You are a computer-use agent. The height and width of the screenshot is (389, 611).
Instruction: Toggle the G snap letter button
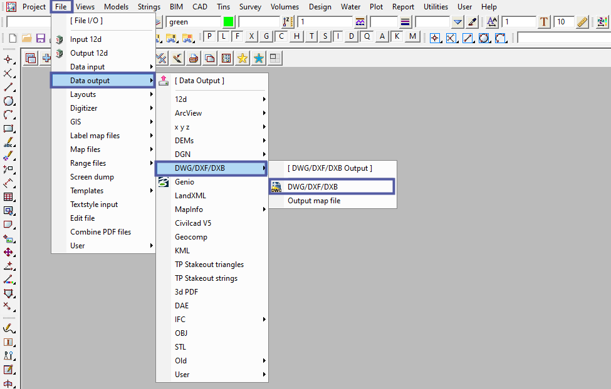[x=266, y=36]
